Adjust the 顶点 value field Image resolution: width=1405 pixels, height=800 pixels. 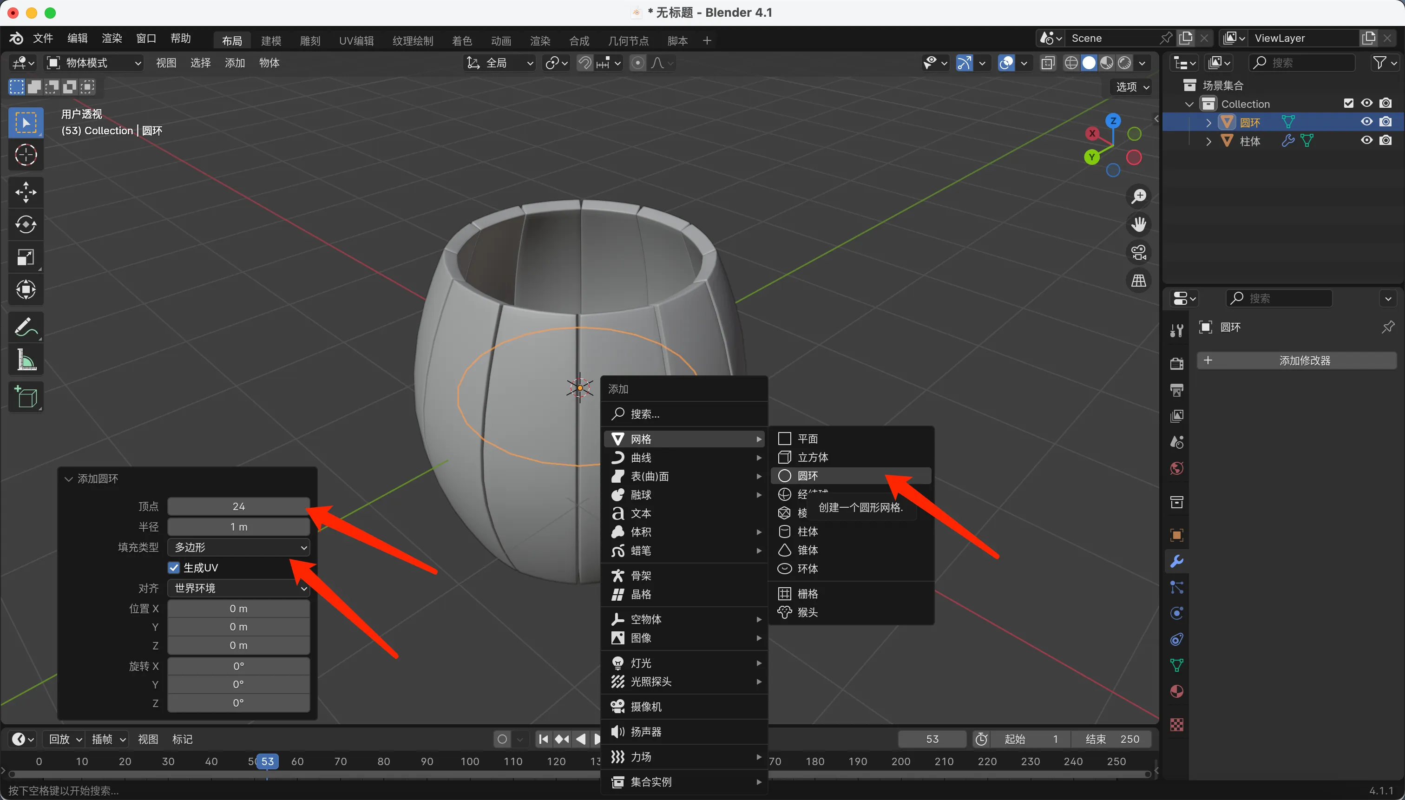238,506
